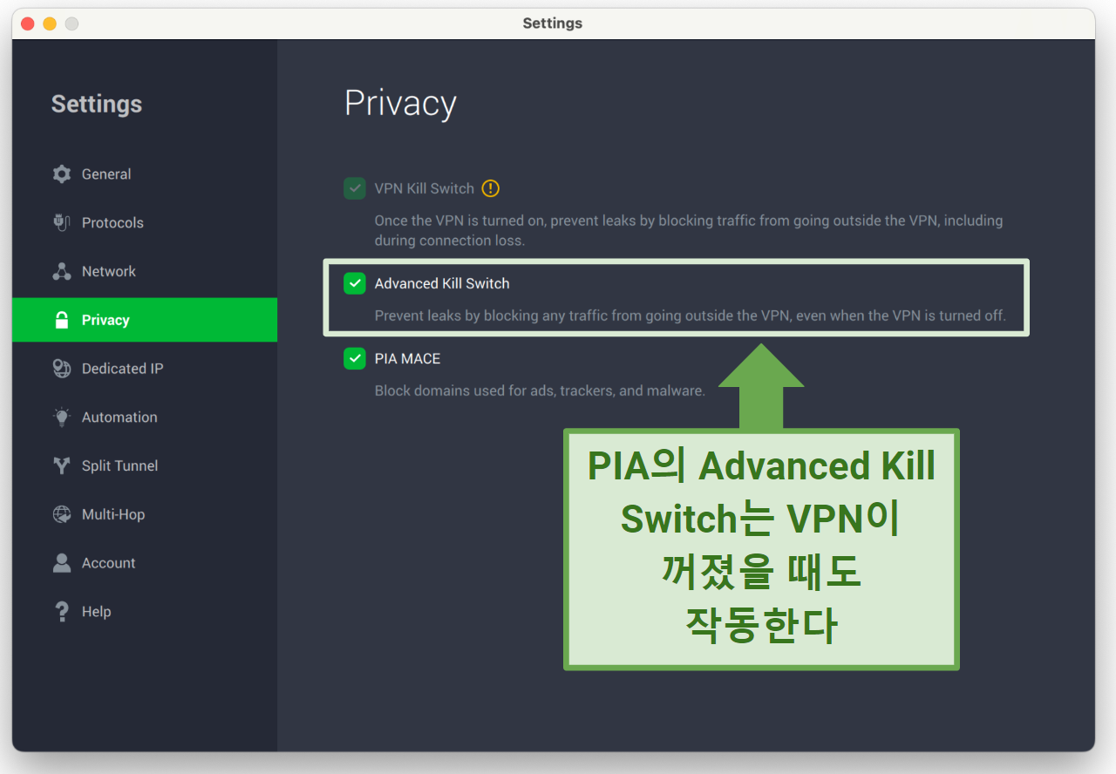Minimize the Settings window with yellow button

[x=50, y=24]
